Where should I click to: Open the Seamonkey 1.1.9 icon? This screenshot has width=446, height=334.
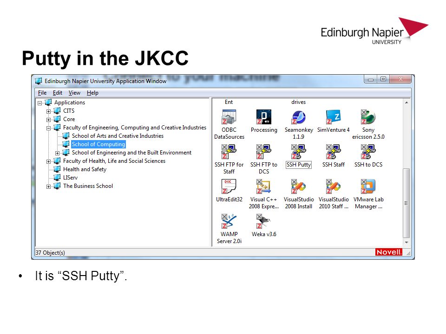(x=299, y=117)
